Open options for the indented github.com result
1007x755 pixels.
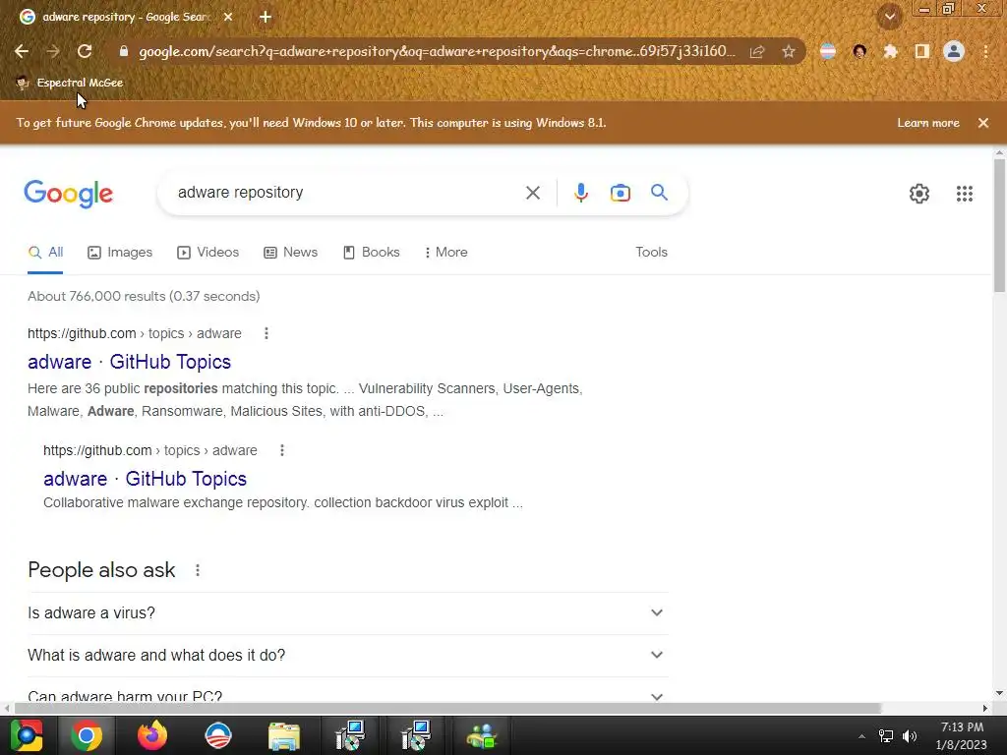[282, 450]
